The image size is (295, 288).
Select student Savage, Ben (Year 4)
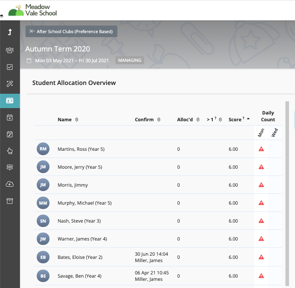pos(79,276)
